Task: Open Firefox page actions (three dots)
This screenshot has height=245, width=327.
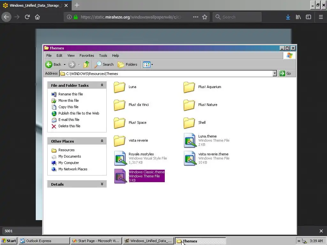Action: [x=196, y=17]
